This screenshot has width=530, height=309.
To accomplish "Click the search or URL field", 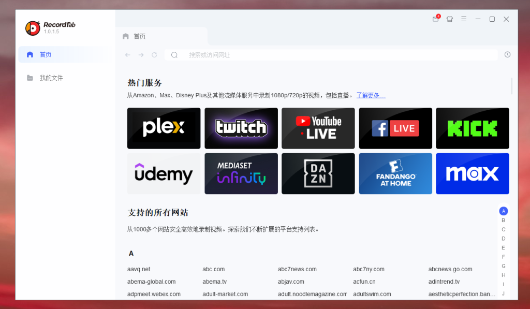I will pos(331,55).
